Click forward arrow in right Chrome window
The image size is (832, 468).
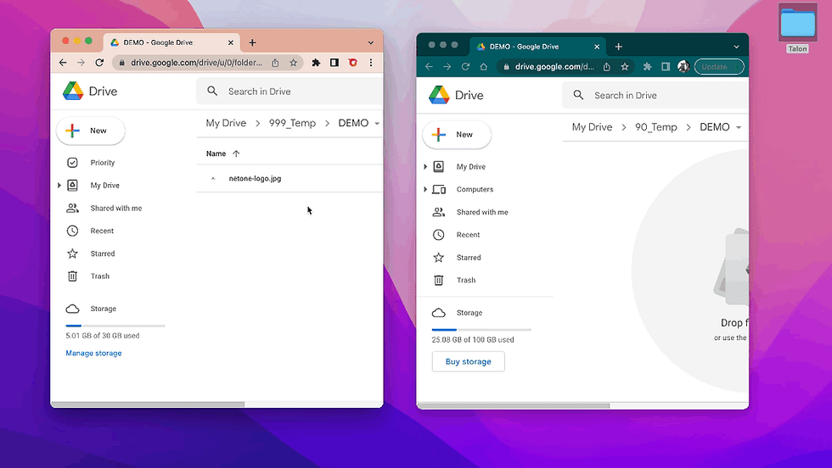tap(447, 67)
